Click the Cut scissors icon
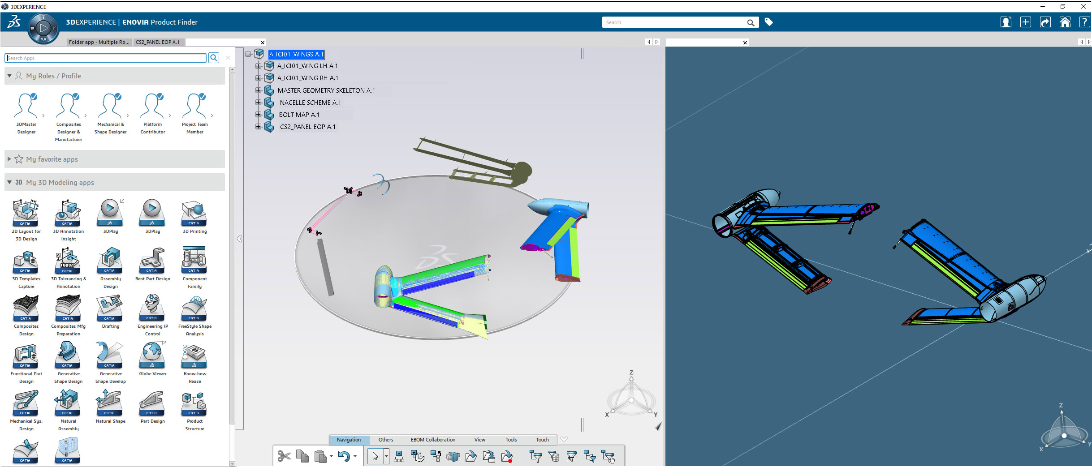The height and width of the screenshot is (467, 1092). (284, 456)
